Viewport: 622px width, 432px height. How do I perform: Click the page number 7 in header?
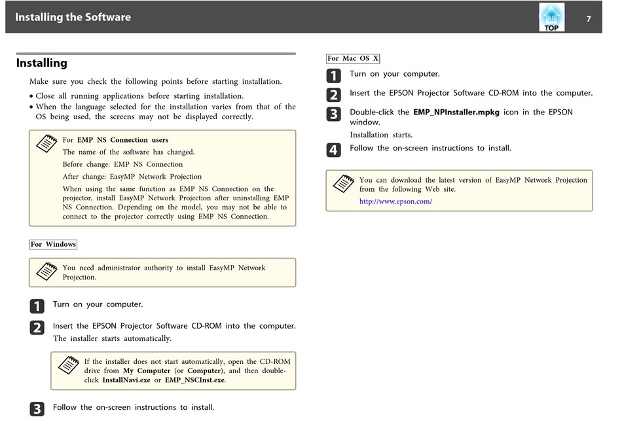[x=589, y=18]
